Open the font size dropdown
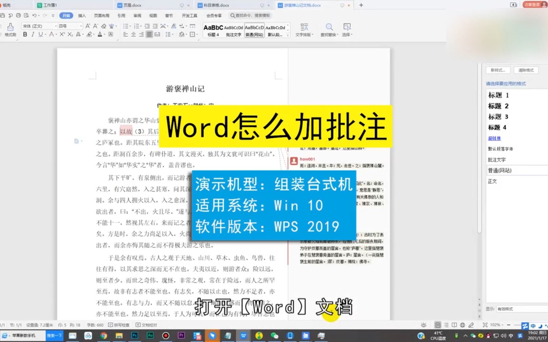Image resolution: width=548 pixels, height=342 pixels. pyautogui.click(x=81, y=26)
